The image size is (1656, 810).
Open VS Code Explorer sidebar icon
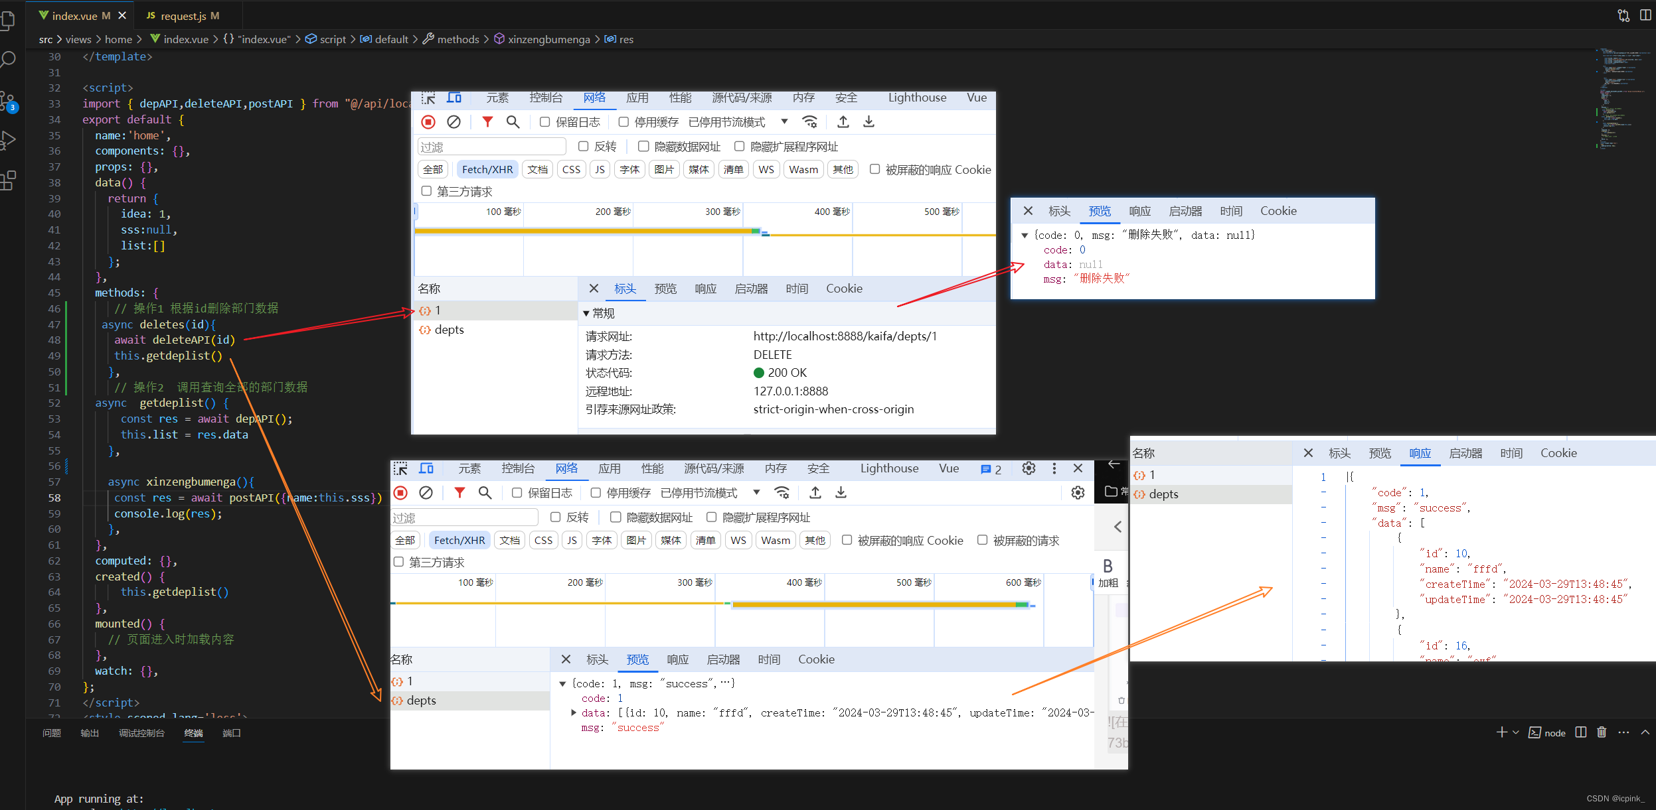8,20
